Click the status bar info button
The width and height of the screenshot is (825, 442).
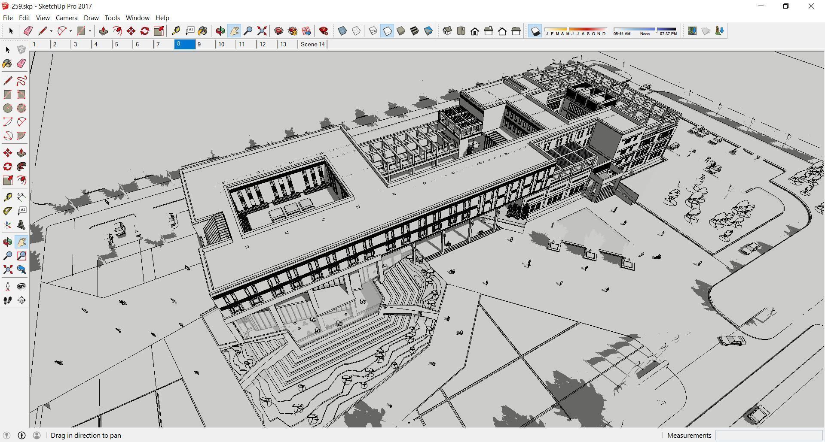tap(21, 435)
